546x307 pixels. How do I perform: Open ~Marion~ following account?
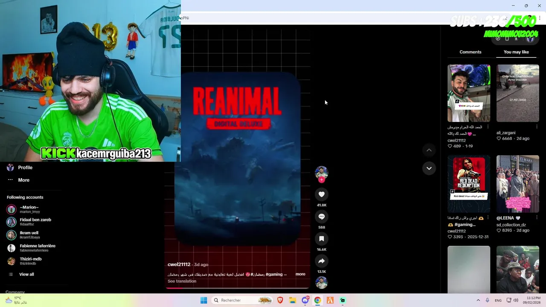[x=29, y=209]
